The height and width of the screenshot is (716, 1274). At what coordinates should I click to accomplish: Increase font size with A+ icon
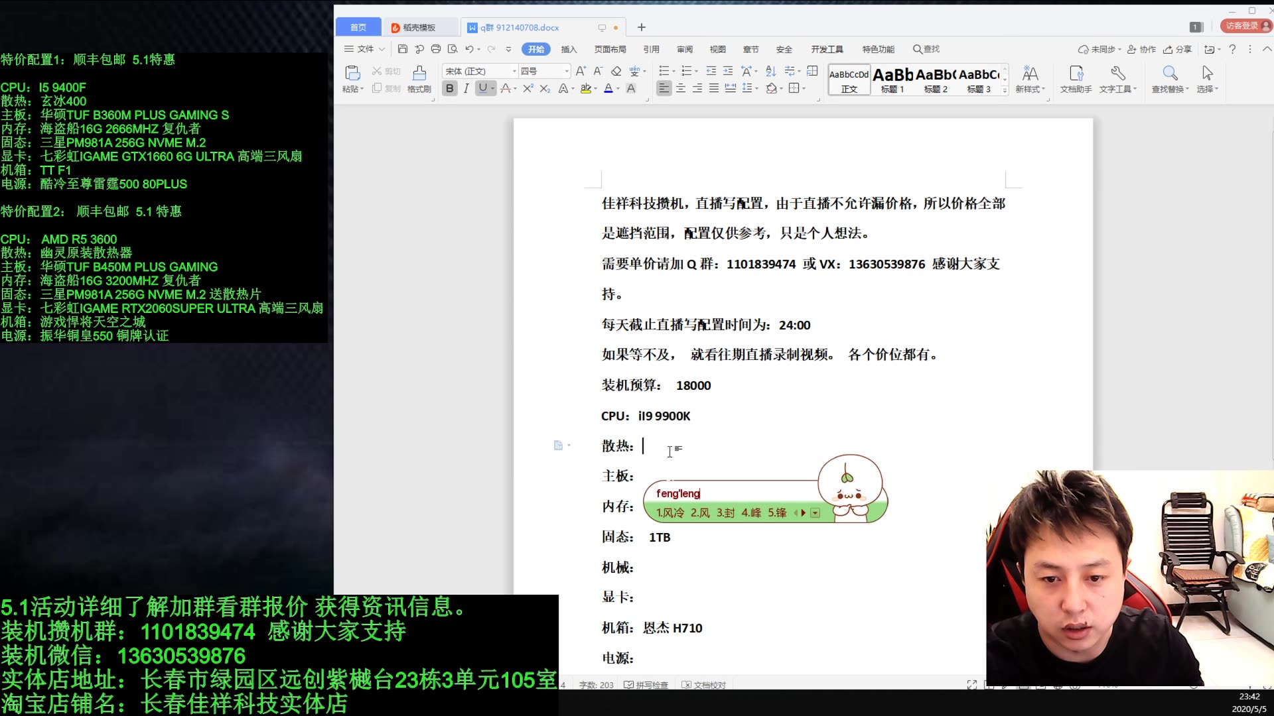point(581,71)
